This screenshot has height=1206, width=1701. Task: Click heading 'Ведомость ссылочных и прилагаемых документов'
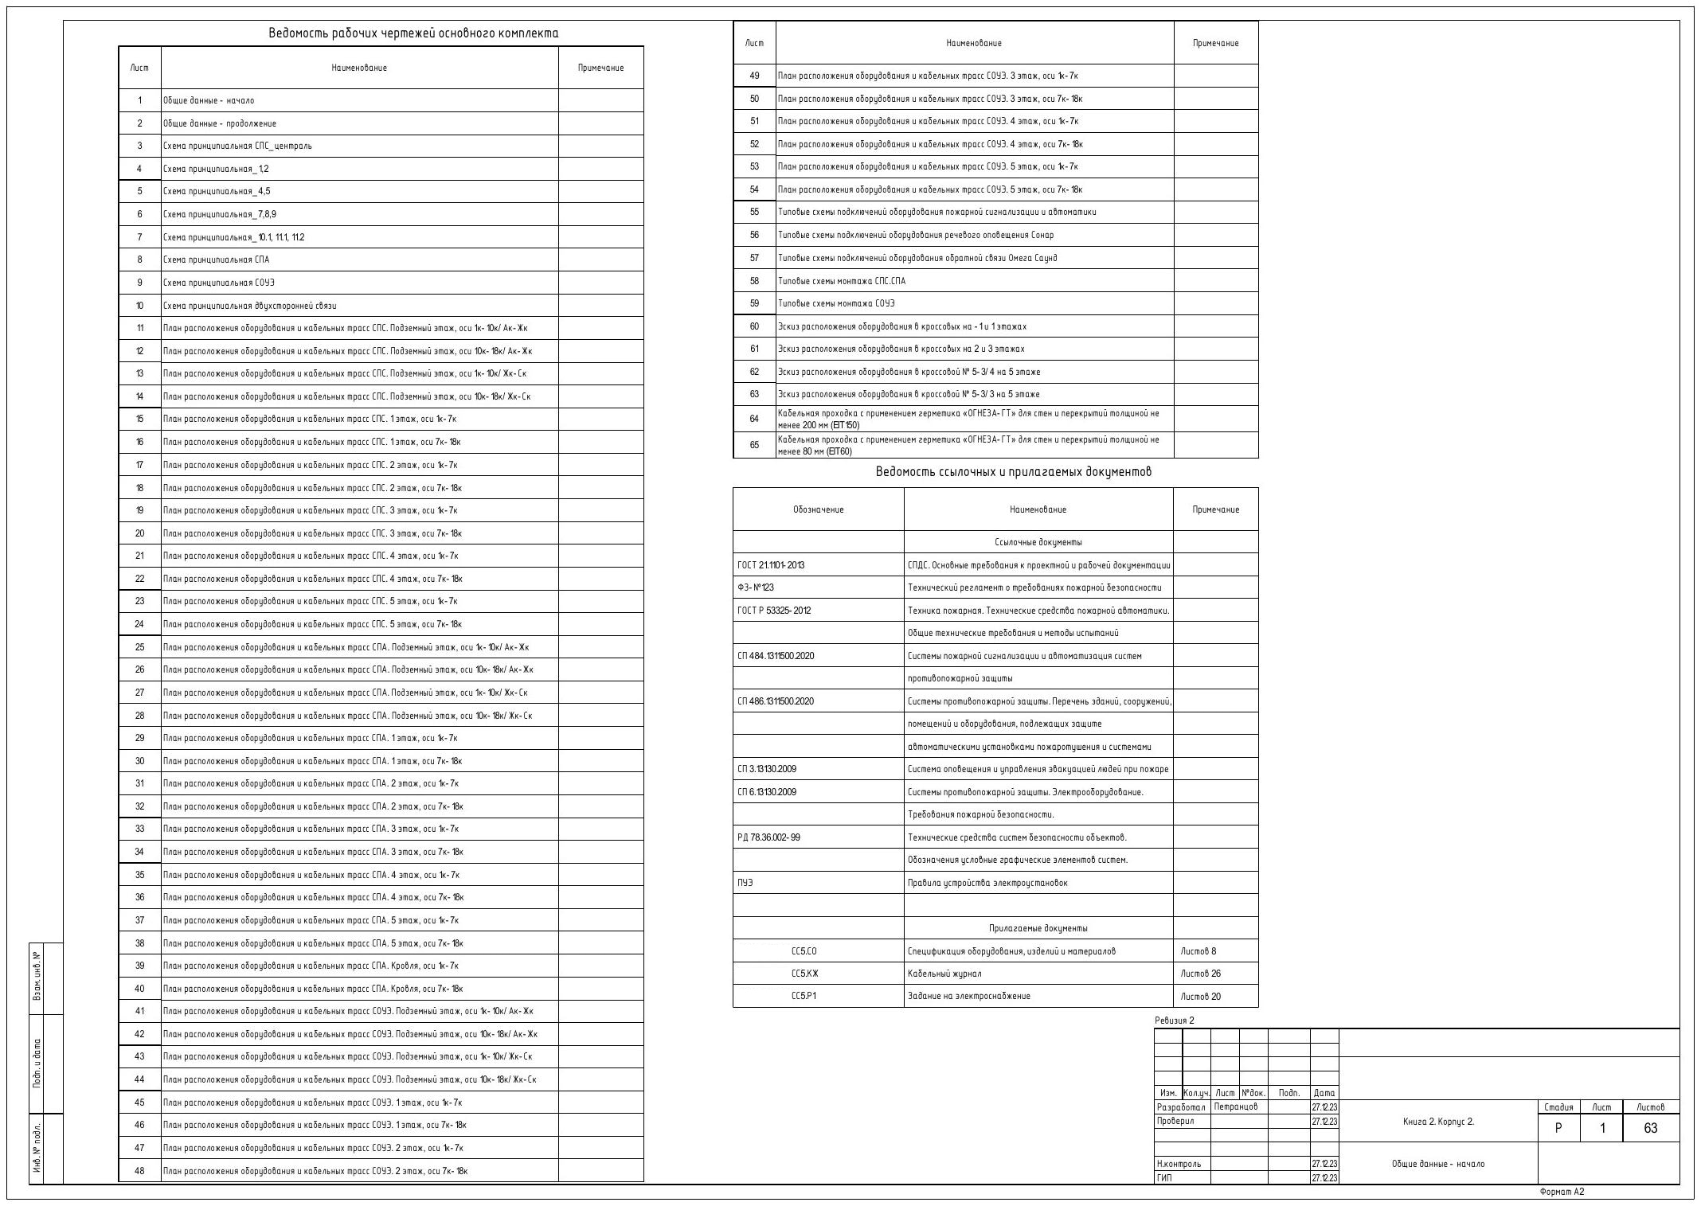pyautogui.click(x=1014, y=472)
